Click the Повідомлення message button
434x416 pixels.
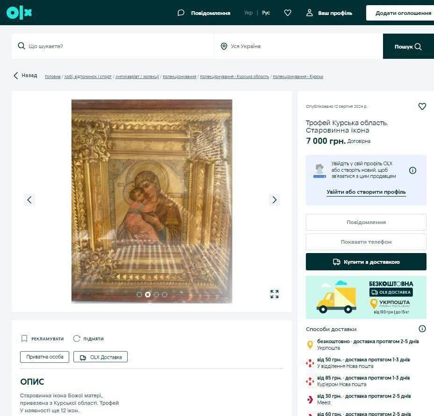coord(366,222)
